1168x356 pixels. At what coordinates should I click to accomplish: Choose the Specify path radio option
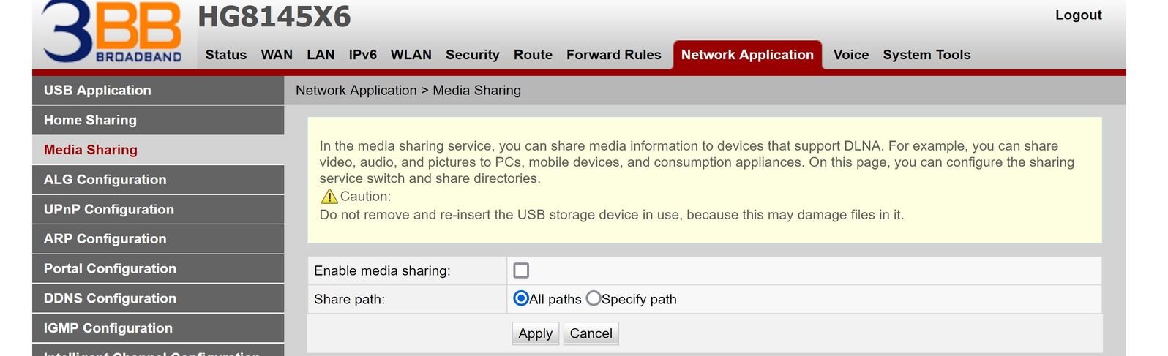[594, 298]
